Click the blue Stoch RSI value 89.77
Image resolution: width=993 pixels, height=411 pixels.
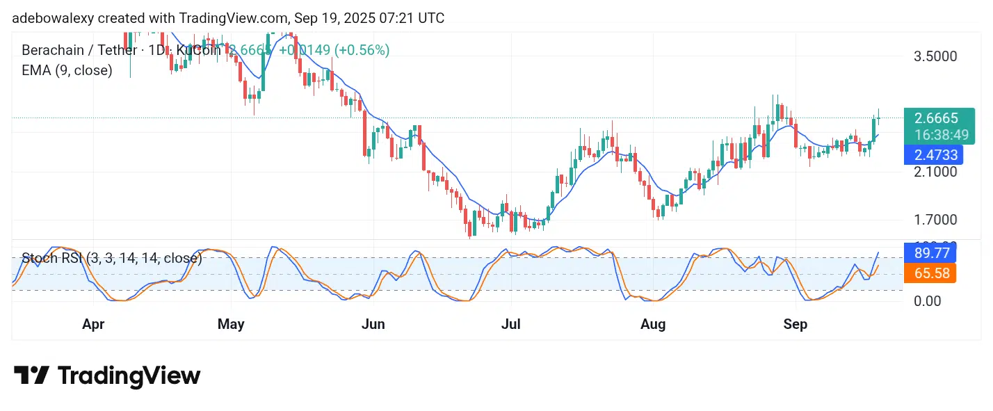929,252
